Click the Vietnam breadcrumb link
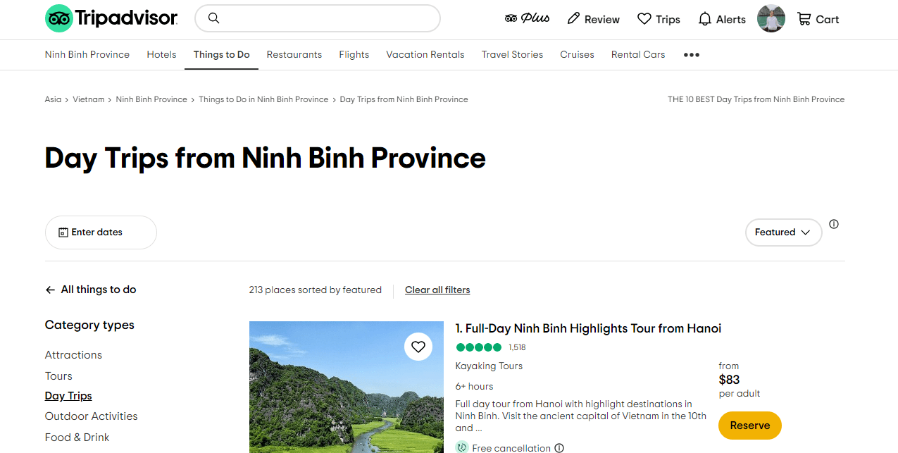The width and height of the screenshot is (898, 453). click(x=89, y=99)
